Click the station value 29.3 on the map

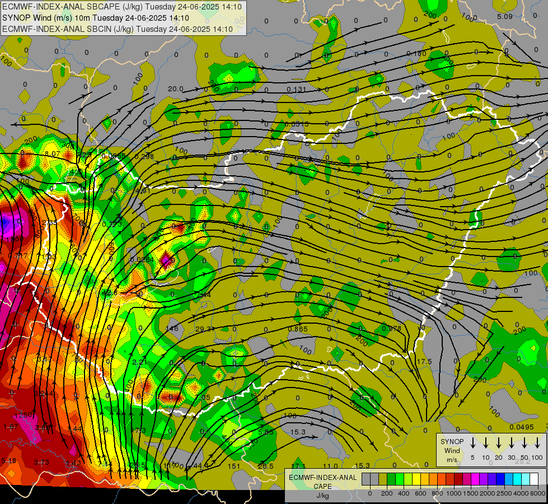(x=203, y=329)
